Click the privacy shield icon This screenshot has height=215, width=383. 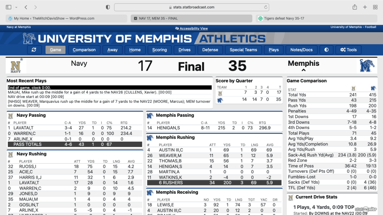click(108, 7)
